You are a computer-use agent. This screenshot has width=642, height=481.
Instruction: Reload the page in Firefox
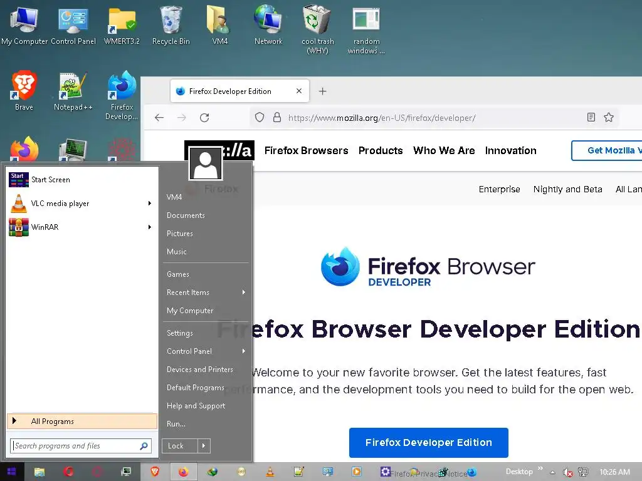pos(204,118)
